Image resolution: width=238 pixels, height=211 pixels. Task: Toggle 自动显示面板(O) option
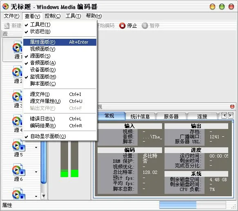pyautogui.click(x=60, y=136)
